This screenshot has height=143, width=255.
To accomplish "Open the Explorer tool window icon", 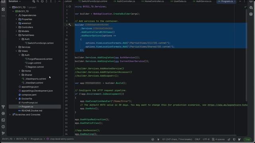I will click(3, 1).
